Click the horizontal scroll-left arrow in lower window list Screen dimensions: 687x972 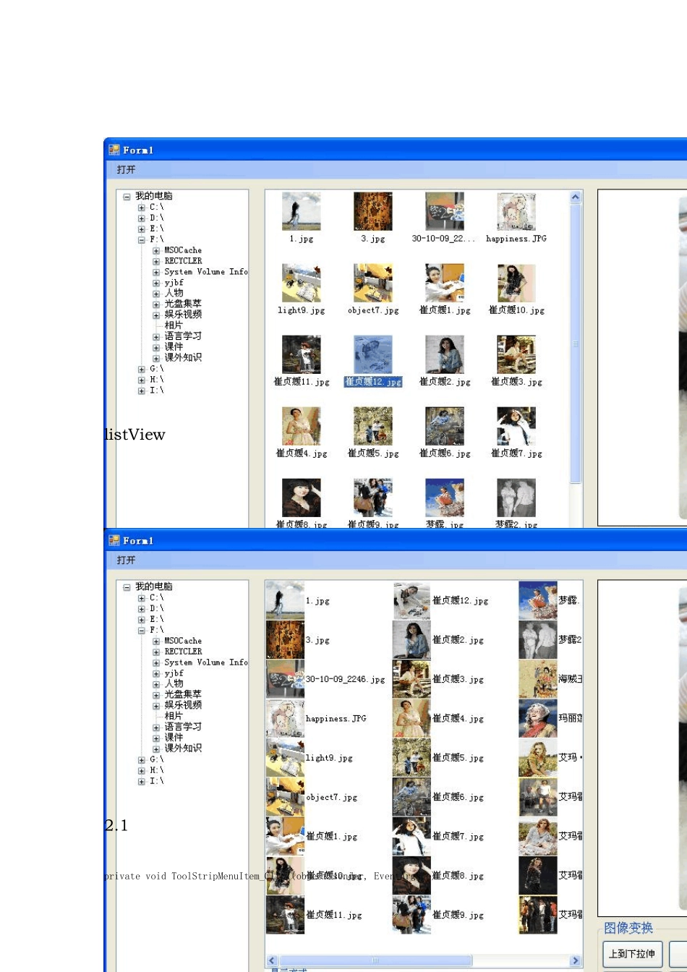coord(273,960)
